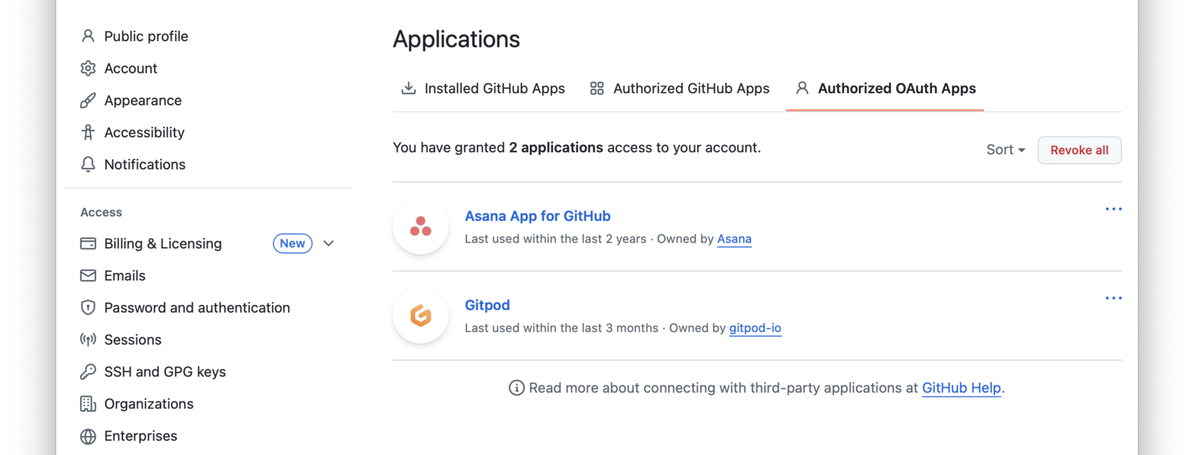The width and height of the screenshot is (1194, 455).
Task: Click the Asana app logo
Action: 421,226
